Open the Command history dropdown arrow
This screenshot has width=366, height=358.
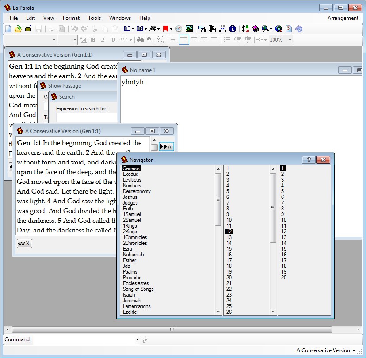[x=137, y=339]
